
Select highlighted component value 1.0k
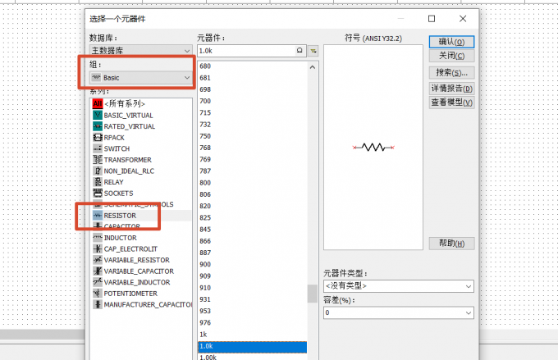(252, 346)
